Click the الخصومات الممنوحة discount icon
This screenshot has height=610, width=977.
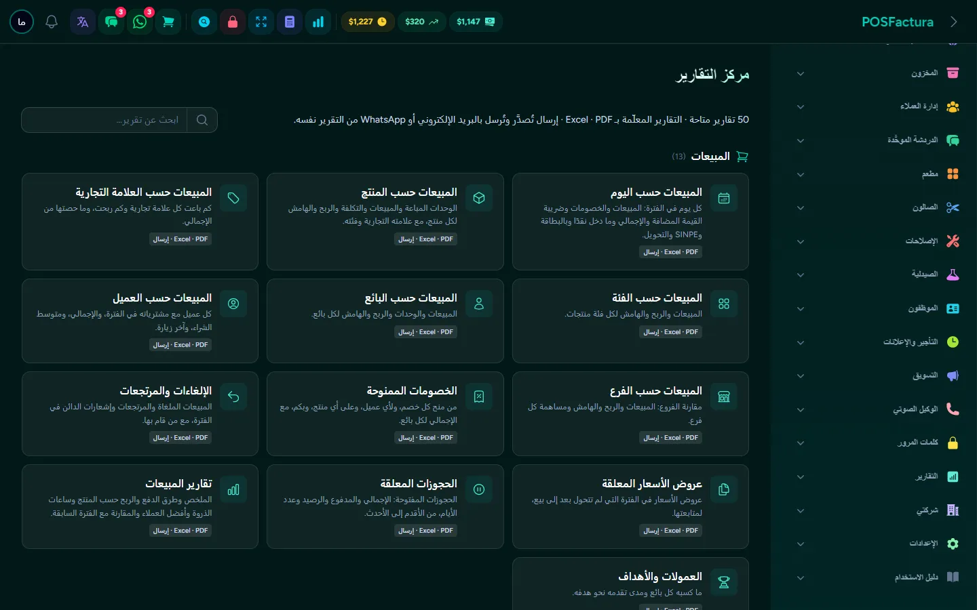pyautogui.click(x=479, y=396)
